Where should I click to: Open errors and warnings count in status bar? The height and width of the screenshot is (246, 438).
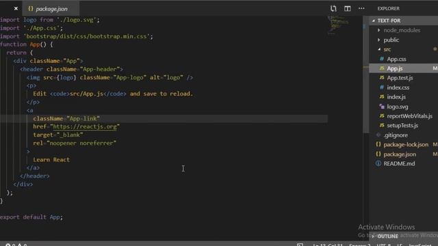[16, 245]
